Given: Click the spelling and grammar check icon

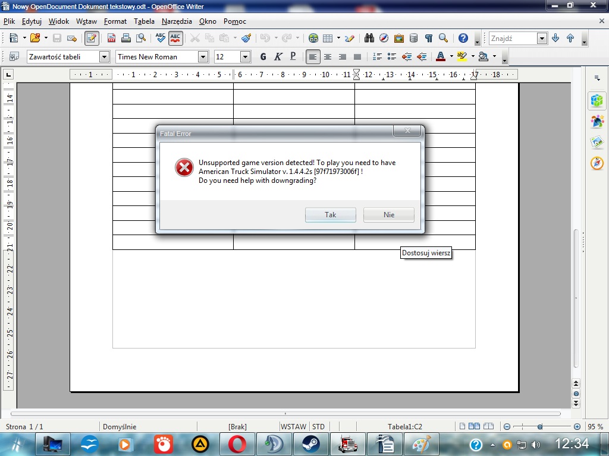Looking at the screenshot, I should pos(160,38).
